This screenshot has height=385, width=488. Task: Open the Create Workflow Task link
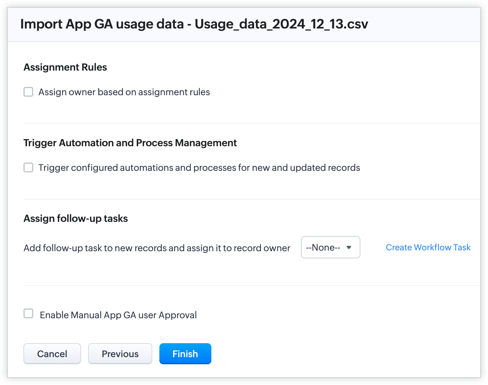428,247
